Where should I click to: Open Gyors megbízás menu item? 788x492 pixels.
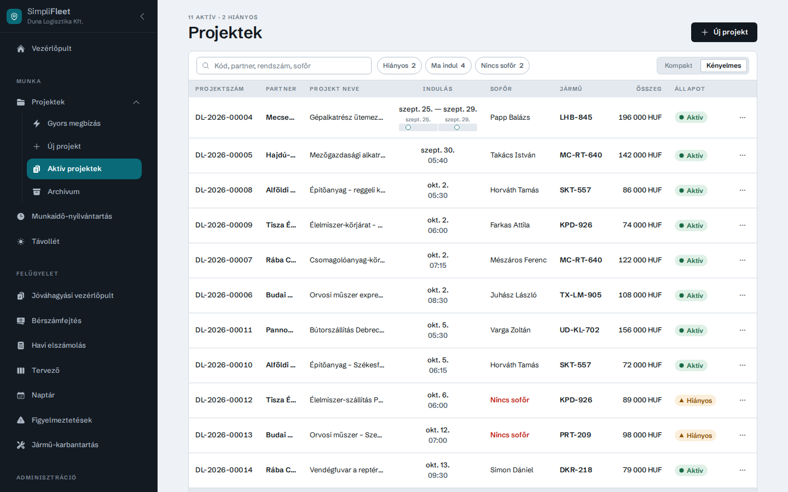[84, 124]
